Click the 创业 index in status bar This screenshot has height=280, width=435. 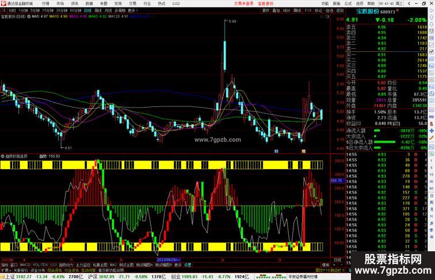click(175, 277)
